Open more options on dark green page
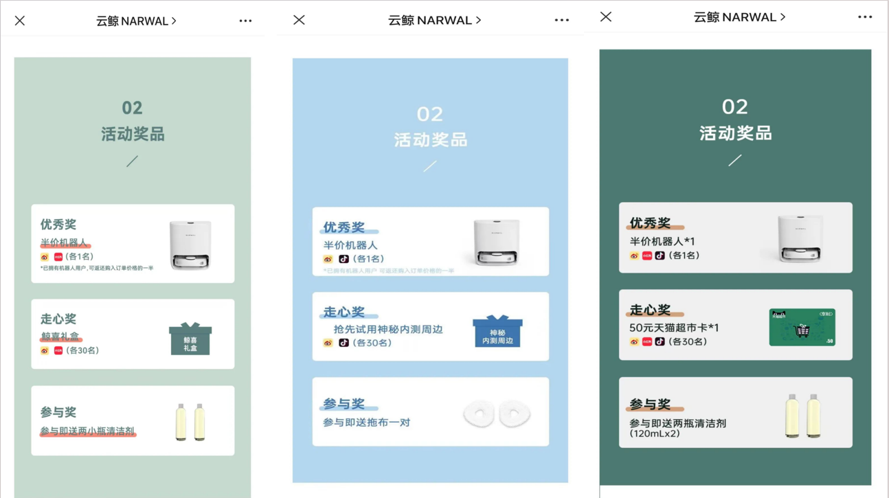889x498 pixels. click(865, 16)
